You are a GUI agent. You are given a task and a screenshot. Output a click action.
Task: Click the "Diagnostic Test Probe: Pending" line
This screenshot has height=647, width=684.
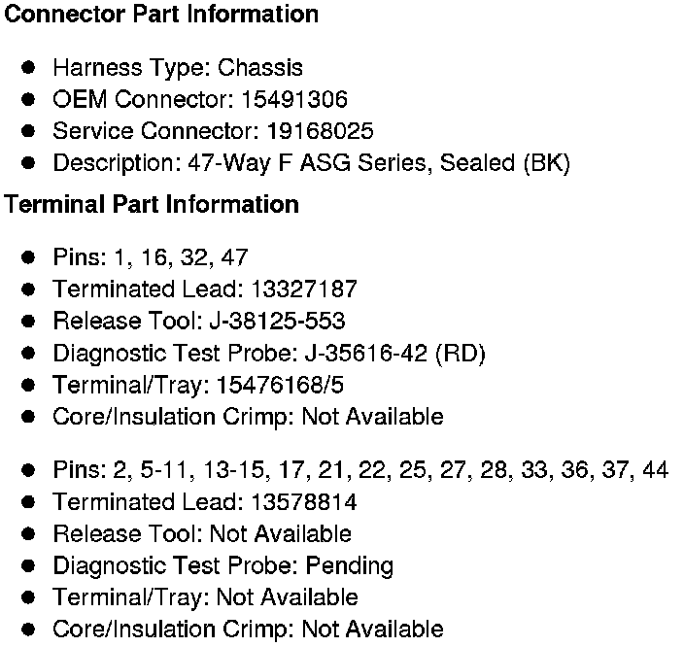(x=223, y=565)
